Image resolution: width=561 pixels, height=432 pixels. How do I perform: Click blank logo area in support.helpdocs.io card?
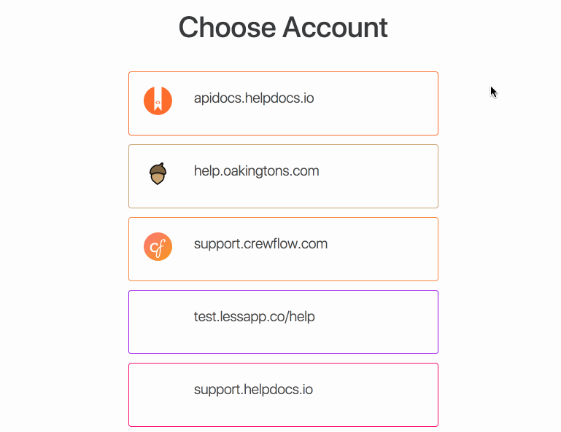(158, 393)
